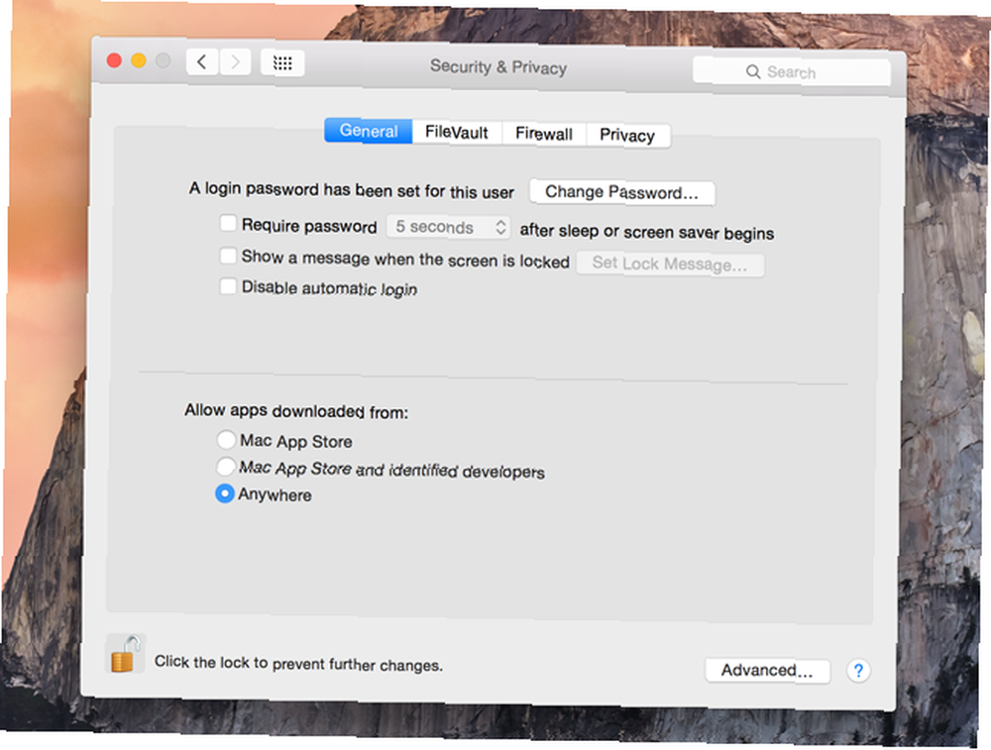Screen dimensions: 991x750
Task: Open the help question mark button
Action: [858, 671]
